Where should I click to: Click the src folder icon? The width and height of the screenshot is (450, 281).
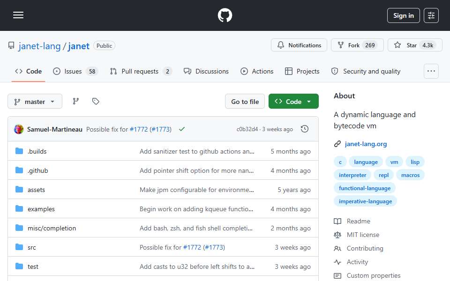19,247
